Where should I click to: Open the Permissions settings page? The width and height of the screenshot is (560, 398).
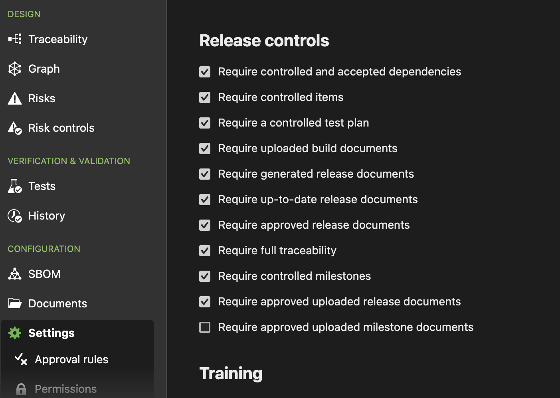[x=65, y=389]
